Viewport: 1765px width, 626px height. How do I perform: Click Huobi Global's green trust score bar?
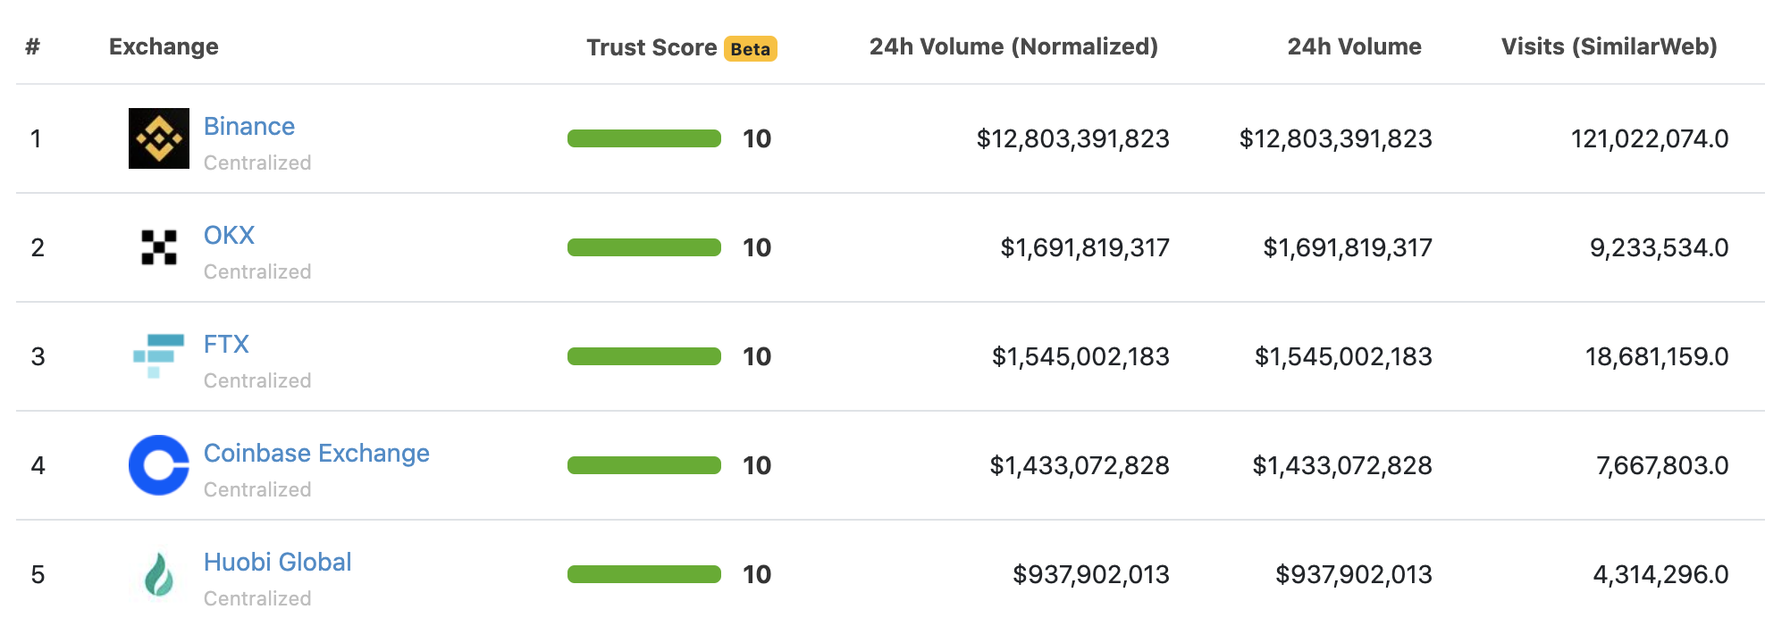click(643, 574)
